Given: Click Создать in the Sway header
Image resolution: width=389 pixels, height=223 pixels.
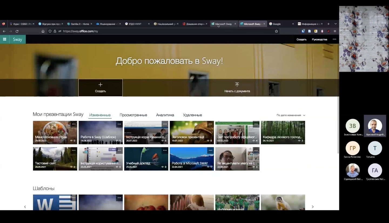Looking at the screenshot, I should [301, 39].
